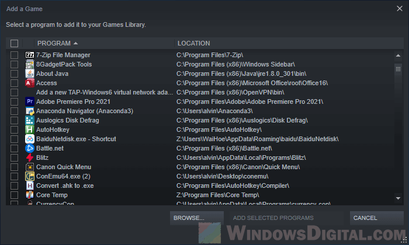The image size is (409, 245).
Task: Click the Java jre1.8.0_301 bin path
Action: point(241,73)
